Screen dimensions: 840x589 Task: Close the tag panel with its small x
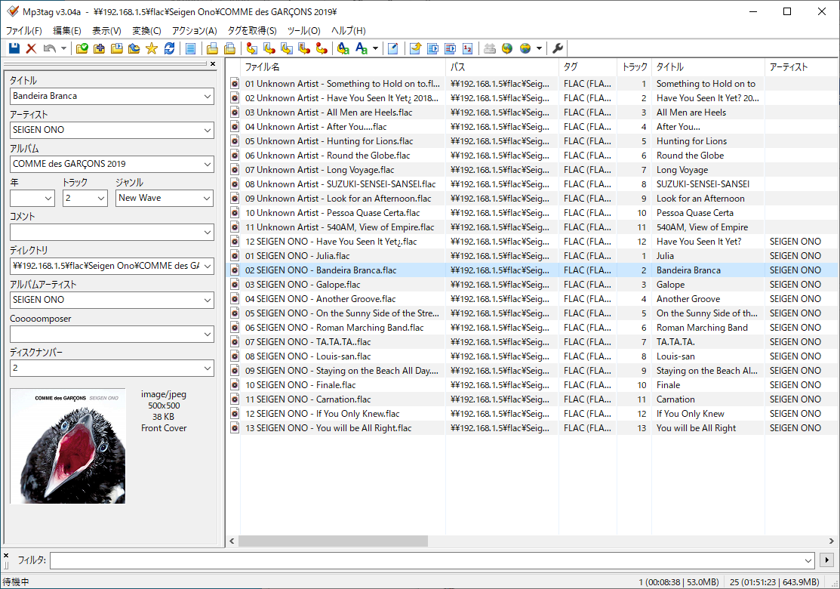(213, 63)
